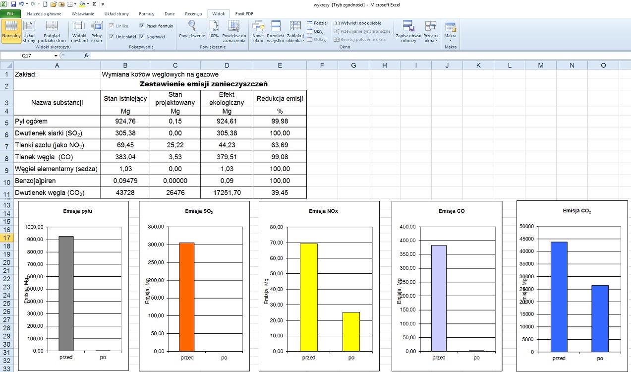Select the Emisja NOx chart
631x372 pixels.
coord(319,286)
